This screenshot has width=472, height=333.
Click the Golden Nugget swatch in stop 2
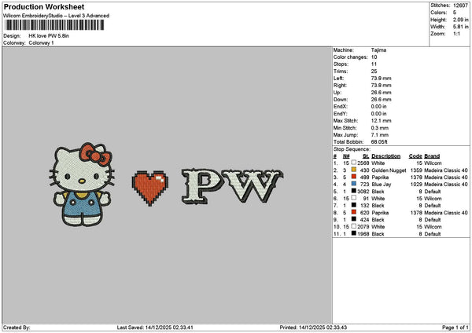point(354,170)
